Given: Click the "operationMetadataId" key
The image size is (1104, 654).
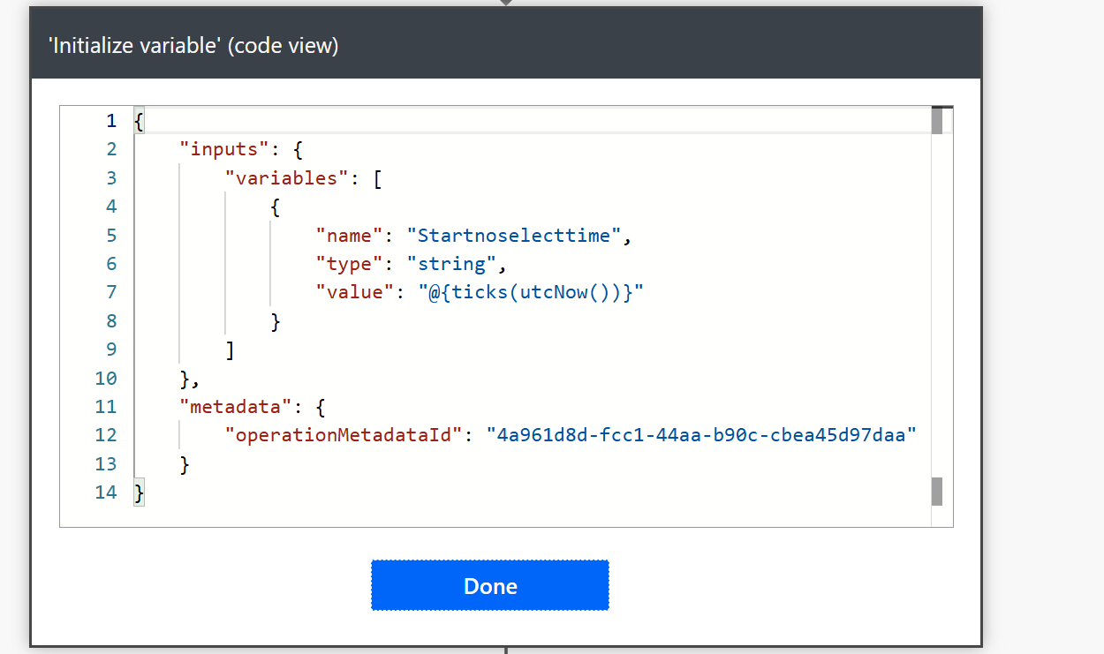Looking at the screenshot, I should [x=344, y=435].
